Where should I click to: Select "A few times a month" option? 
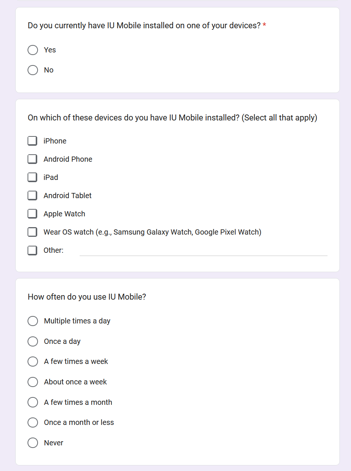33,402
